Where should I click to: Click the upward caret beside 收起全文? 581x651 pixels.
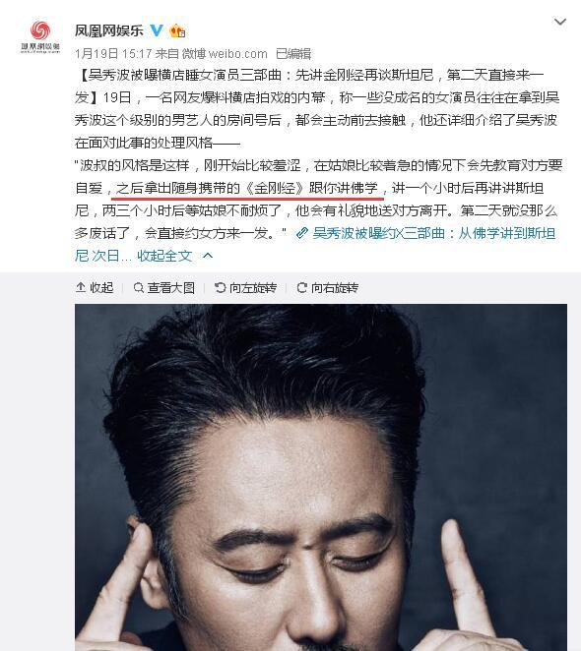(208, 256)
